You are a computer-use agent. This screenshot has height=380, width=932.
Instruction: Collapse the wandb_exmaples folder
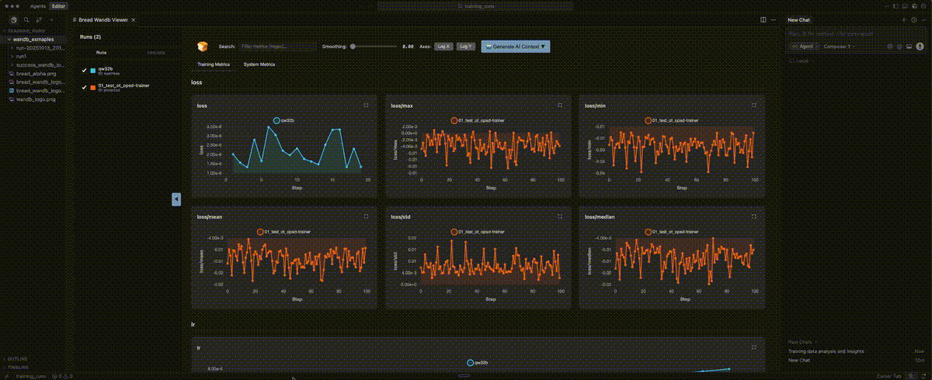pos(34,39)
